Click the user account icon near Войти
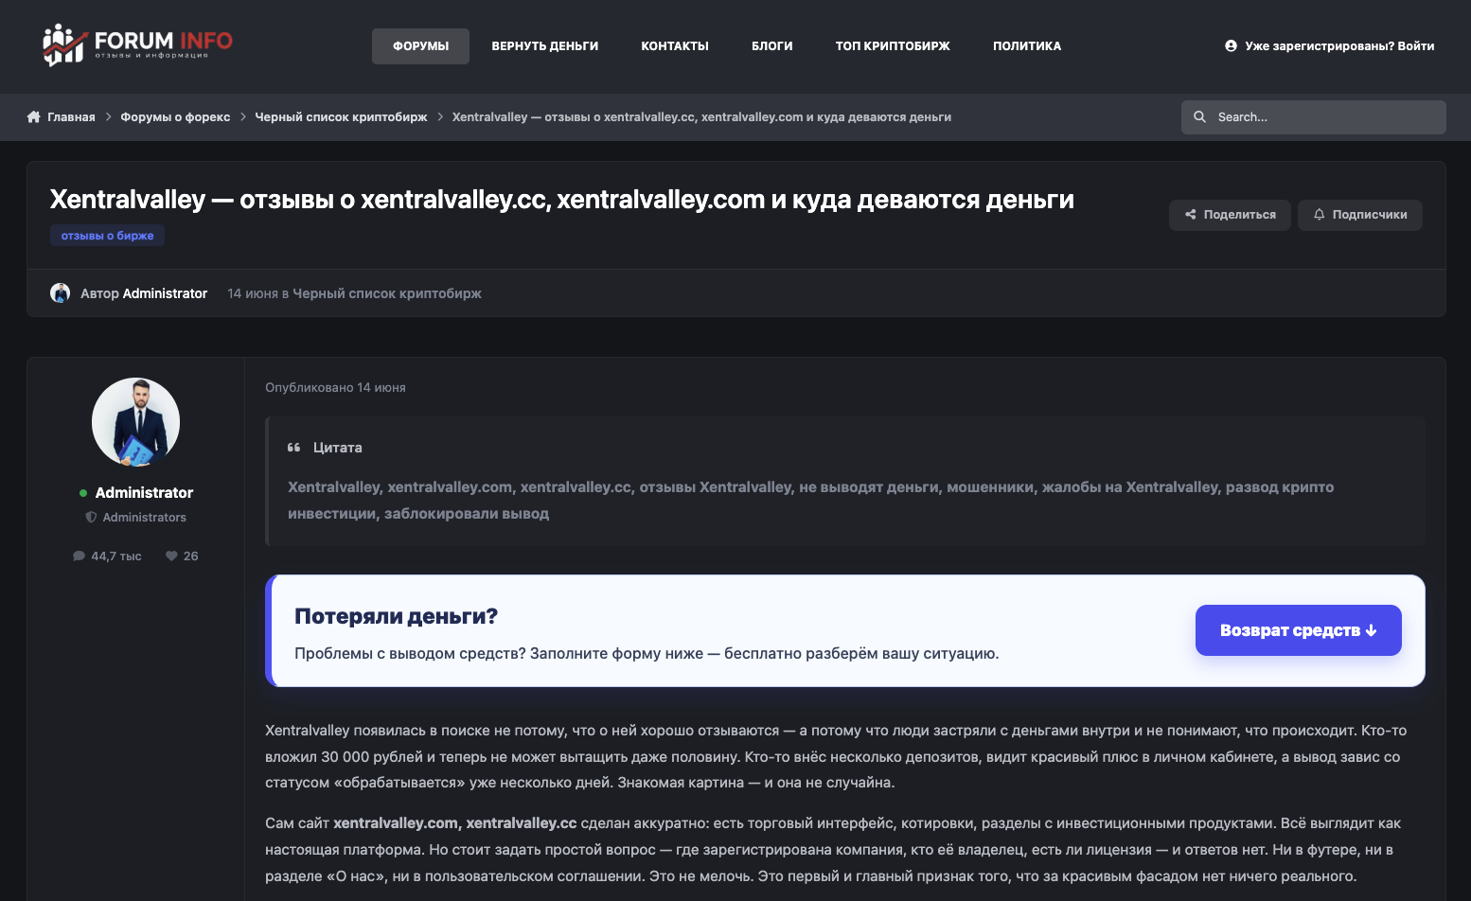Screen dimensions: 1471x901 point(1231,45)
